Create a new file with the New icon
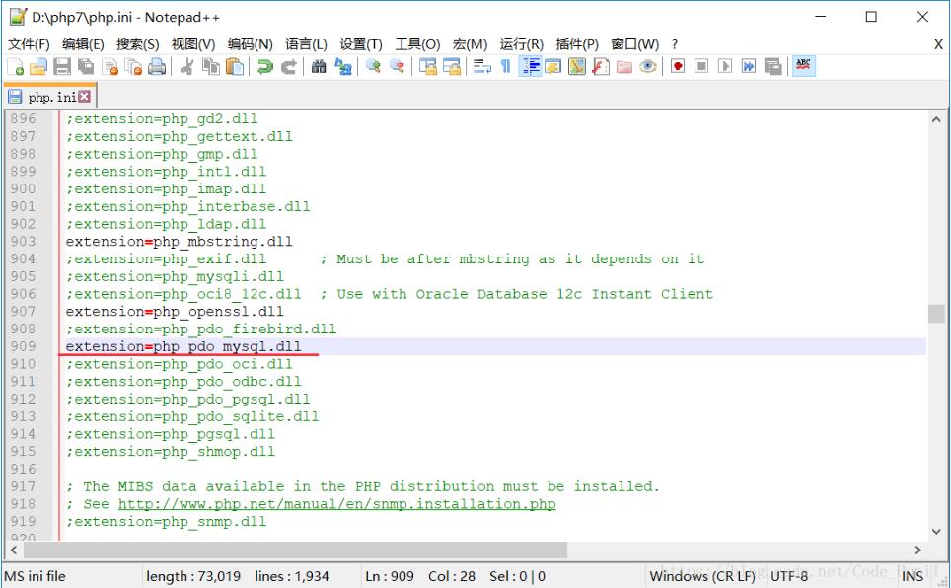 pos(15,66)
